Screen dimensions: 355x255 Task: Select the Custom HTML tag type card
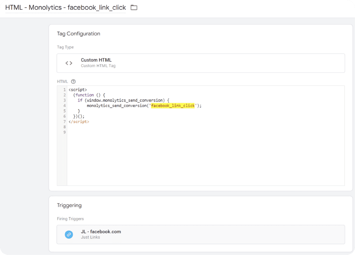tap(201, 63)
